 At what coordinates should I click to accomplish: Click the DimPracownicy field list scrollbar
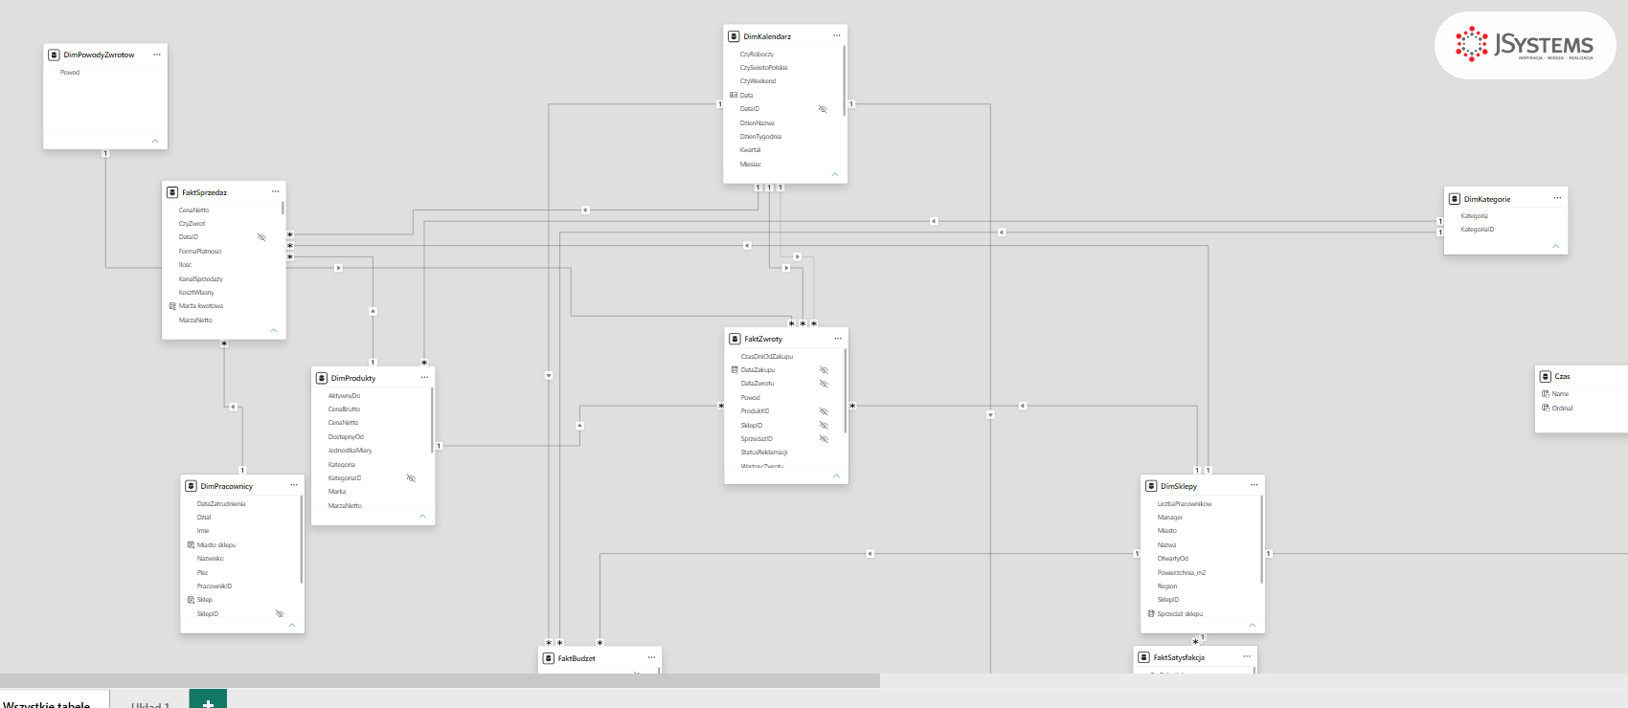302,540
